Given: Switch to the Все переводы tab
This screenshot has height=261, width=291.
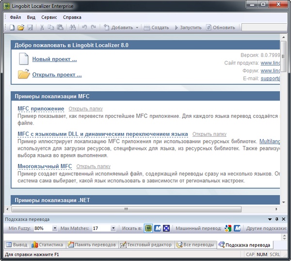Looking at the screenshot, I should [195, 245].
